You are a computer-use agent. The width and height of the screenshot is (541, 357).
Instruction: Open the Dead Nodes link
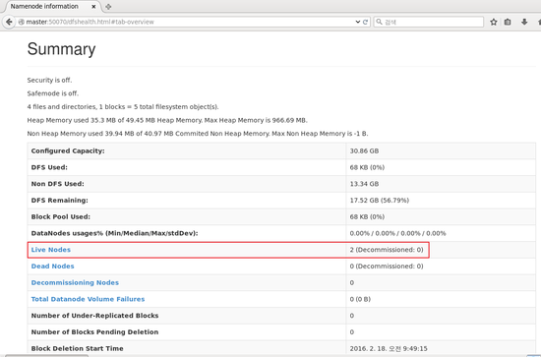click(x=52, y=267)
